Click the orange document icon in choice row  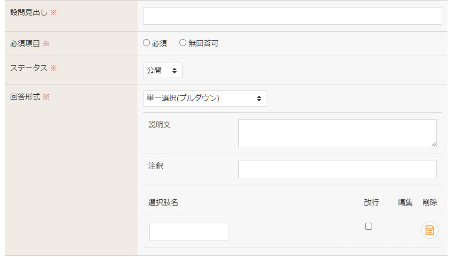[x=430, y=230]
